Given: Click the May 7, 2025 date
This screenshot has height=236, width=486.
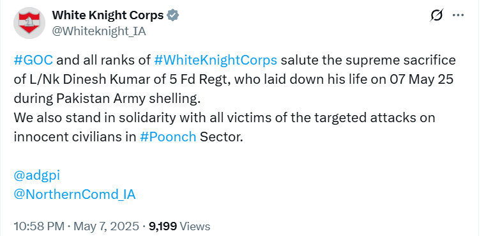Looking at the screenshot, I should click(106, 226).
